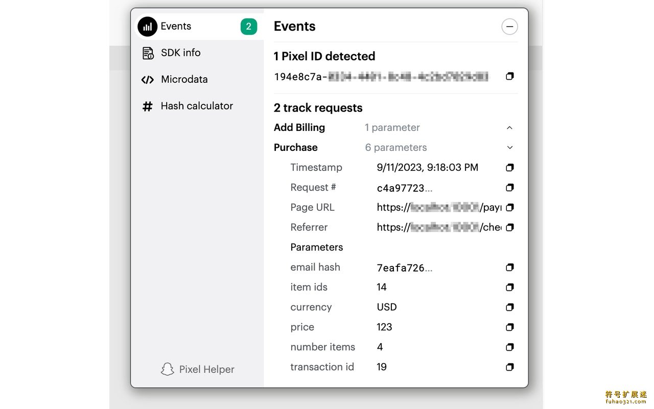Click the '2 track requests' heading
The width and height of the screenshot is (654, 409).
318,108
